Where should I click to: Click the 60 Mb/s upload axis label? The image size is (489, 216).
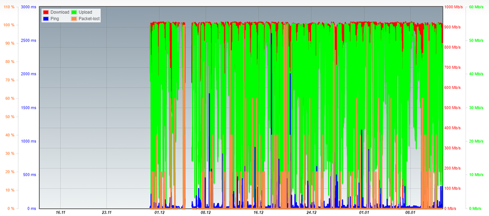tap(476, 7)
